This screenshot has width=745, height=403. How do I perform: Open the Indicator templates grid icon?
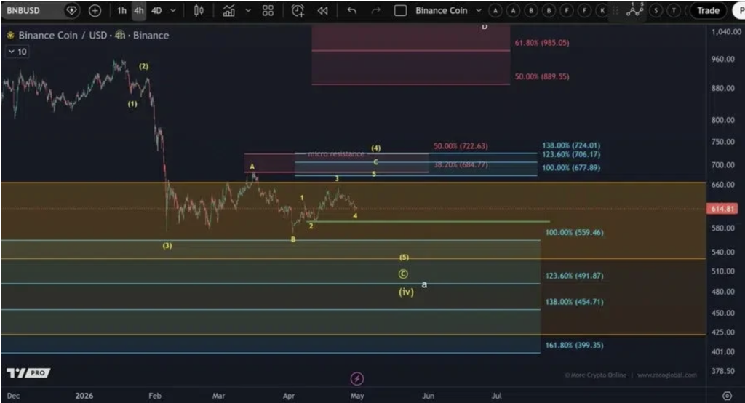(268, 10)
